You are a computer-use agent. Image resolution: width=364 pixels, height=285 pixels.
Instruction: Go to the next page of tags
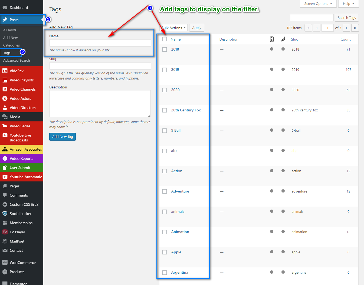(346, 28)
